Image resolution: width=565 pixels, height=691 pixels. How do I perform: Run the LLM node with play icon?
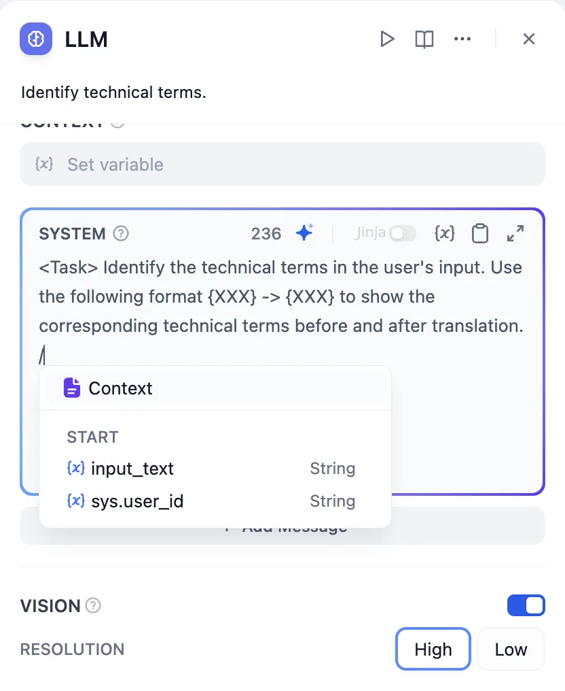[387, 39]
